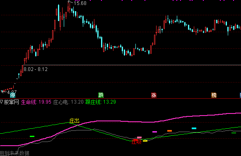This screenshot has height=156, width=241.
Task: Click the cyan signal bar in indicator
Action: [194, 128]
